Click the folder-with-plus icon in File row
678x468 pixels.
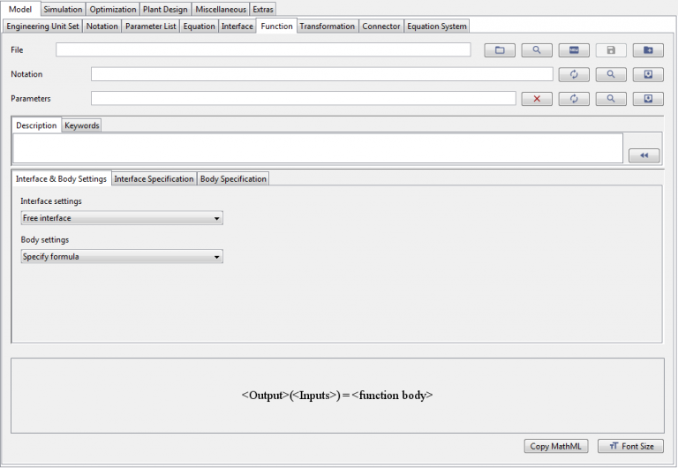(x=648, y=50)
